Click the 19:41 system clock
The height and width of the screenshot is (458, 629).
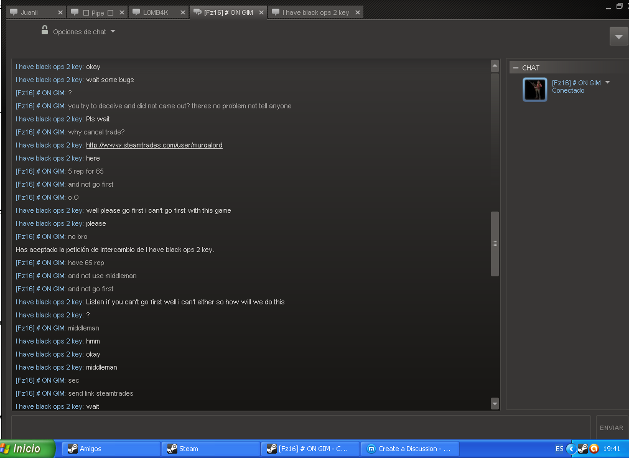(x=612, y=449)
